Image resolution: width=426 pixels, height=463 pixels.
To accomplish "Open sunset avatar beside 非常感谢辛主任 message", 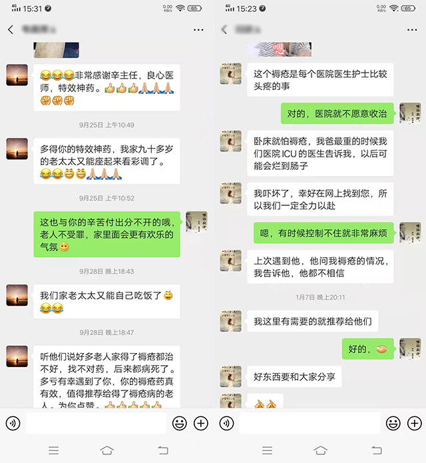I will tap(17, 75).
